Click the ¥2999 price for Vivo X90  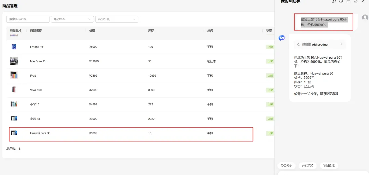[x=93, y=90]
